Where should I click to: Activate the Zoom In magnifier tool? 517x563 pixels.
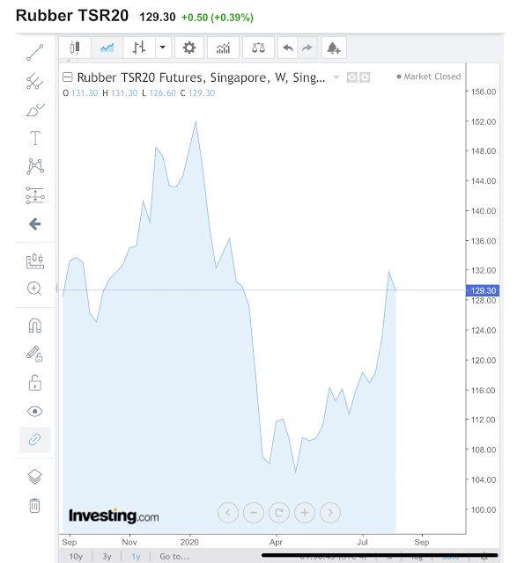[34, 289]
